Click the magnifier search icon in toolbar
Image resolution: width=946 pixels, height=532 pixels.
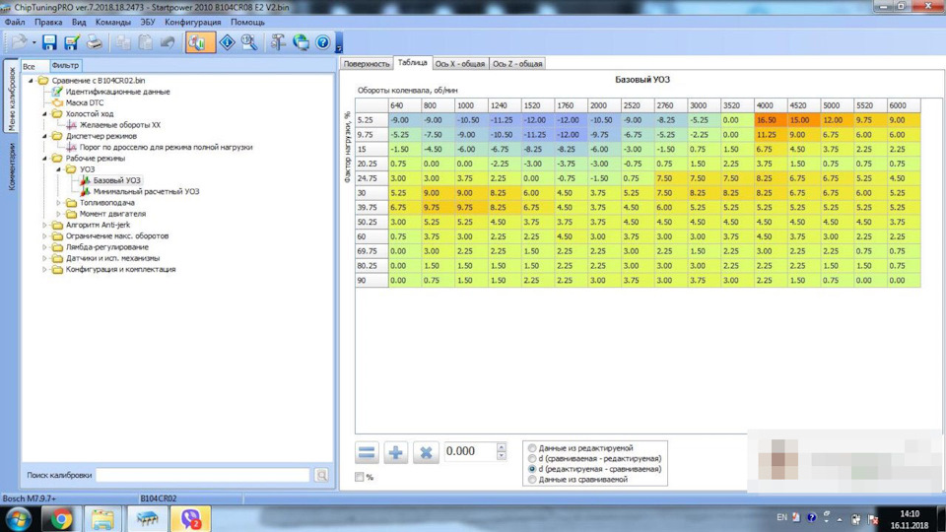point(249,42)
